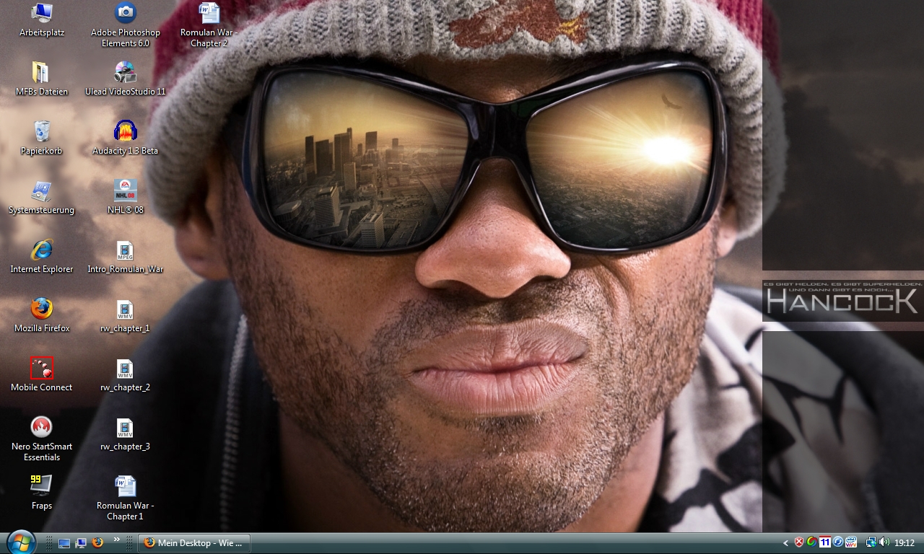The width and height of the screenshot is (924, 554).
Task: Select the Nero StartSmart Essentials icon
Action: (x=42, y=427)
